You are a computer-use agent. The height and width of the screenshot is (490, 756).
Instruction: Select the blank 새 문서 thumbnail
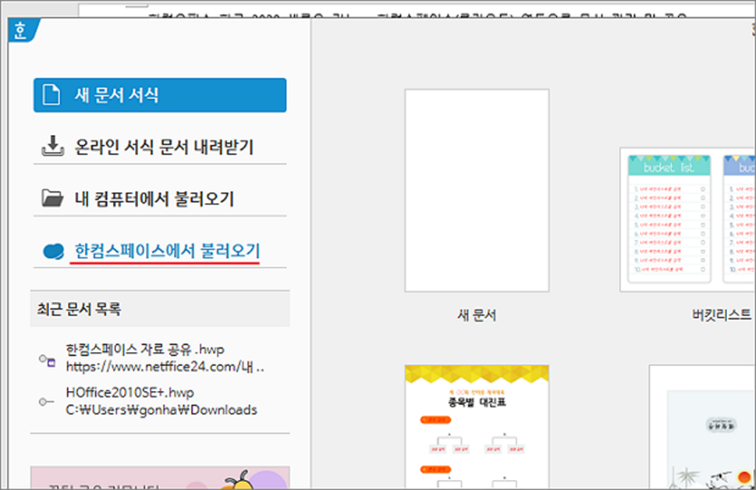coord(477,190)
